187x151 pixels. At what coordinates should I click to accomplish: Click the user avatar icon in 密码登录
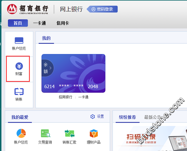93,9
